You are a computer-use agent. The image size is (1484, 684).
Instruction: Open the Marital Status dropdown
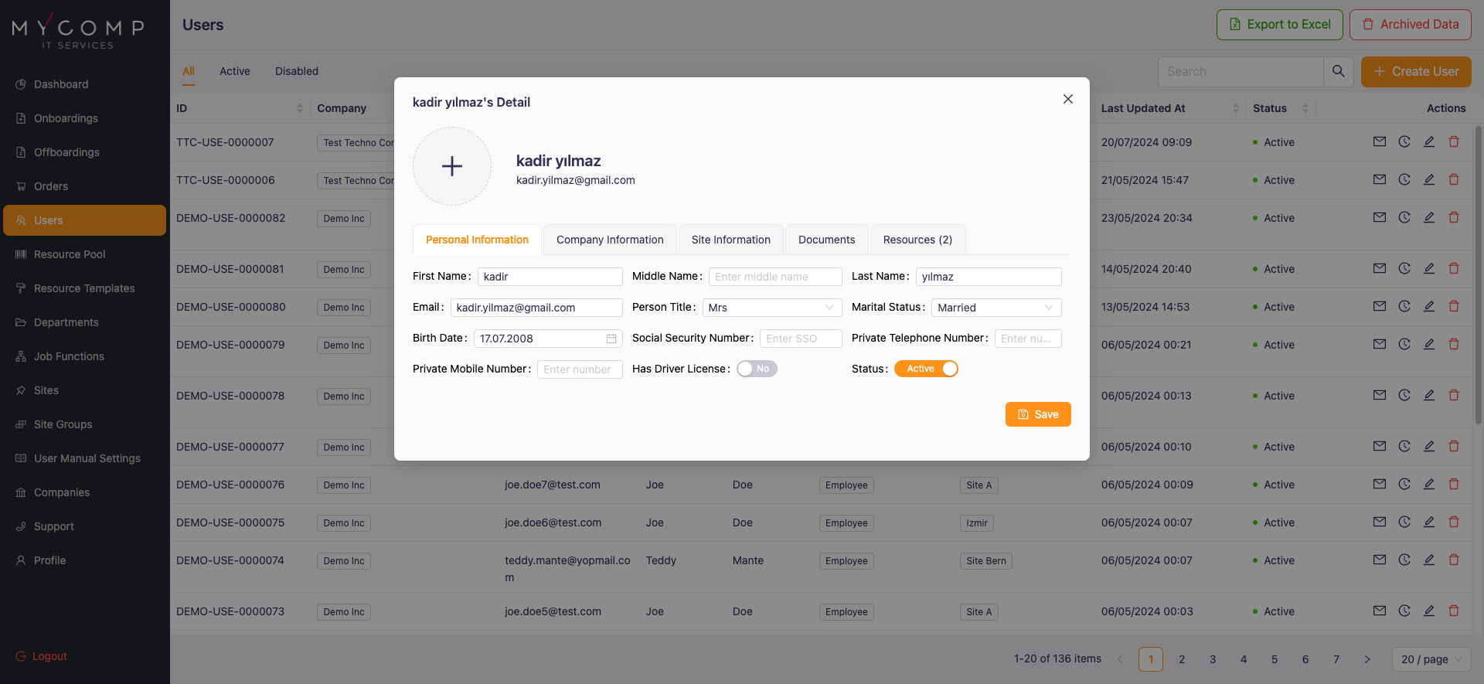[x=996, y=308]
